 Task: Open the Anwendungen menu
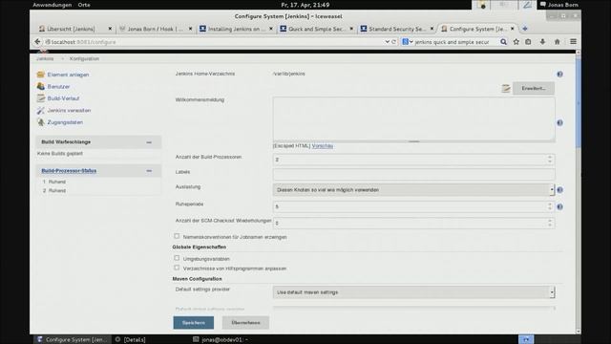[53, 5]
